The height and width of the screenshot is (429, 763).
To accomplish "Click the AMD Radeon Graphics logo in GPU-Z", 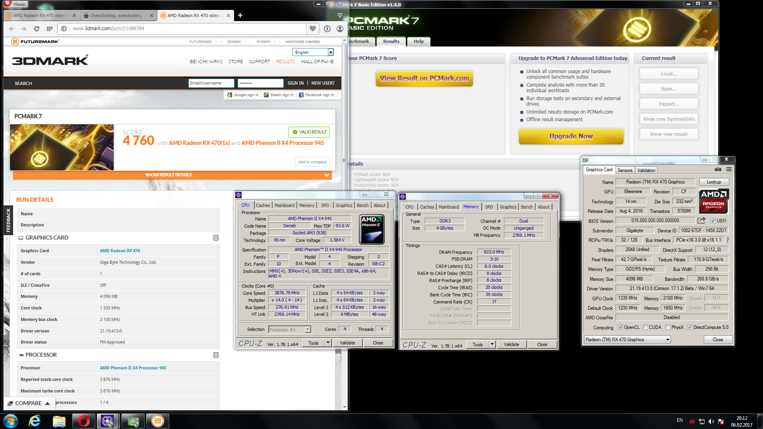I will [x=714, y=201].
